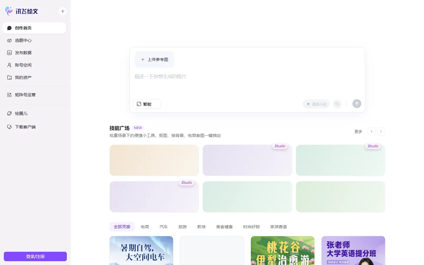424x265 pixels.
Task: Select the 电商 category tab
Action: click(x=145, y=227)
